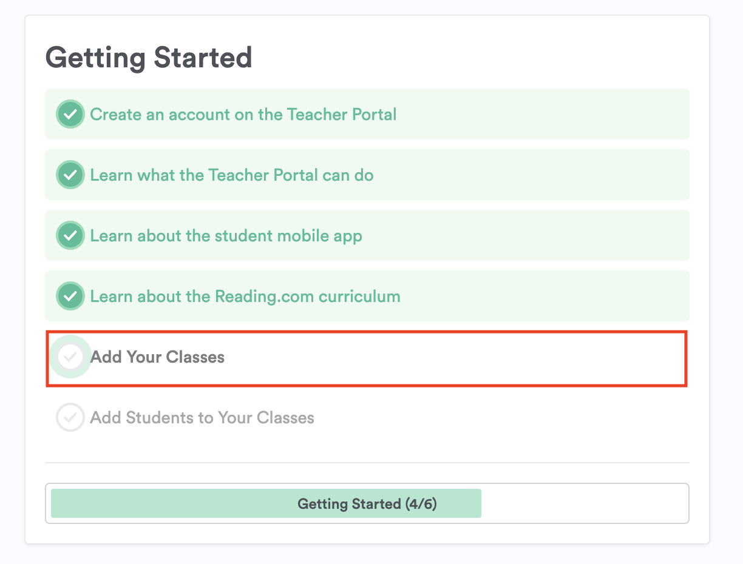The image size is (743, 564).
Task: Click the checkmark icon beside Create an account
Action: tap(70, 114)
